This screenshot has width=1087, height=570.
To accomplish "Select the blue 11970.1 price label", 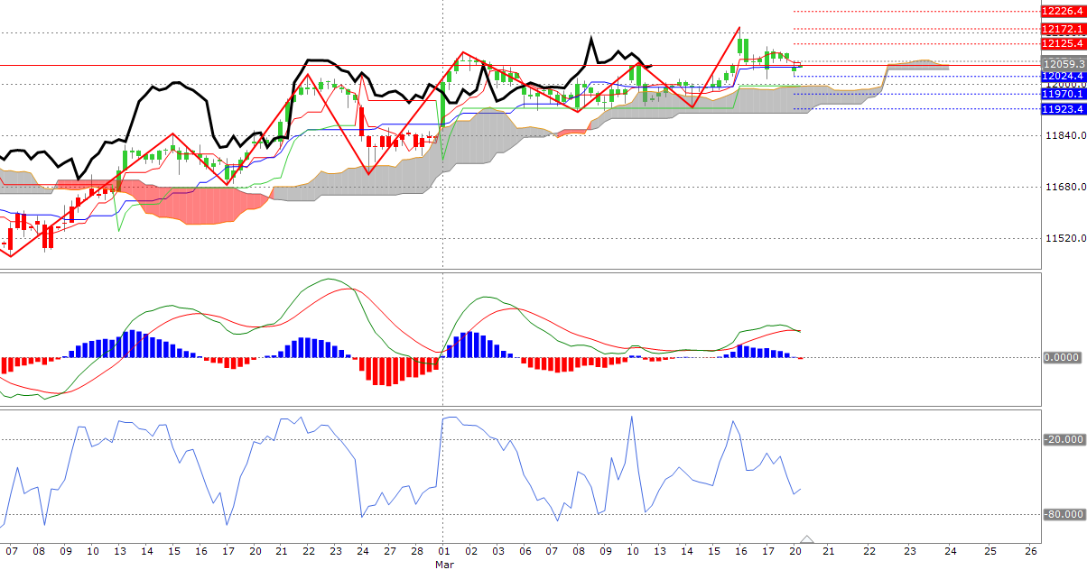I will tap(1063, 94).
